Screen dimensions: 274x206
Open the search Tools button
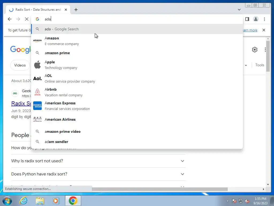(x=260, y=65)
